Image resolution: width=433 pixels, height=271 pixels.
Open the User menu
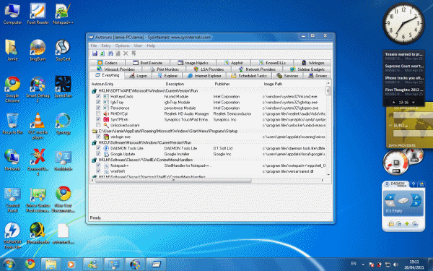(138, 46)
